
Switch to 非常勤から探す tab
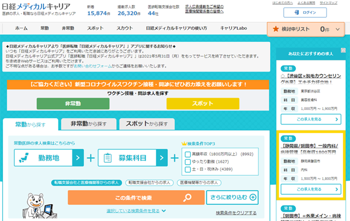[x=89, y=124]
